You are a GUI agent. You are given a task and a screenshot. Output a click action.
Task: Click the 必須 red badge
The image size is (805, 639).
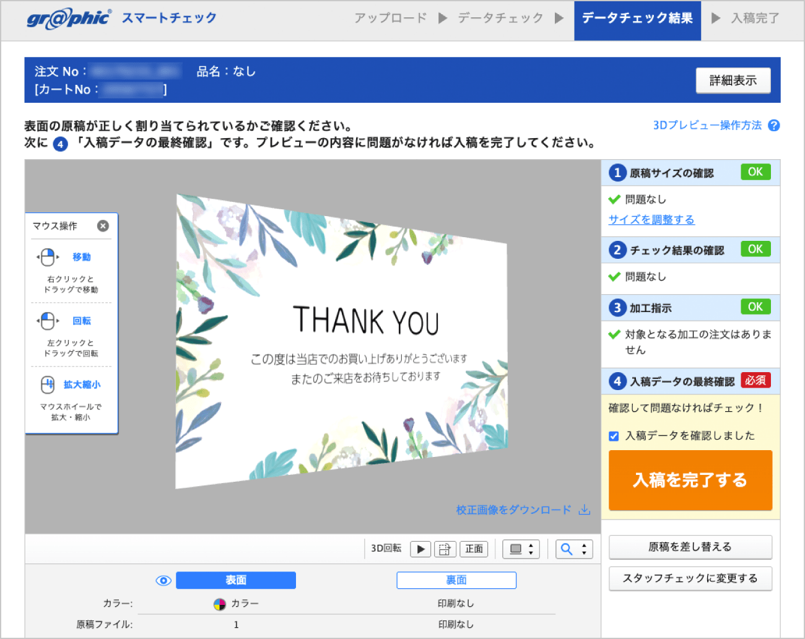pyautogui.click(x=755, y=380)
